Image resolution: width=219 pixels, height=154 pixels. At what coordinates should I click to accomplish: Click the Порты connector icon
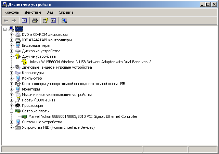[18, 100]
